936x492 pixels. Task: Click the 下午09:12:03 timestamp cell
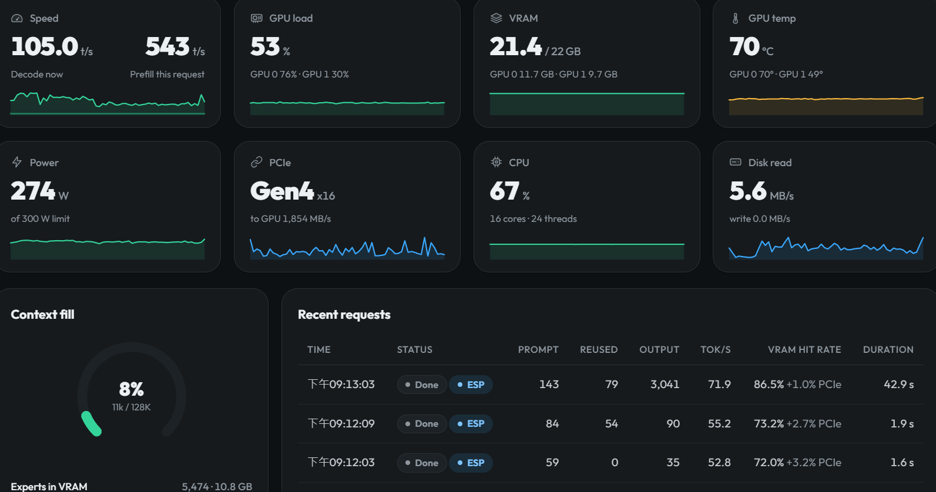point(341,463)
